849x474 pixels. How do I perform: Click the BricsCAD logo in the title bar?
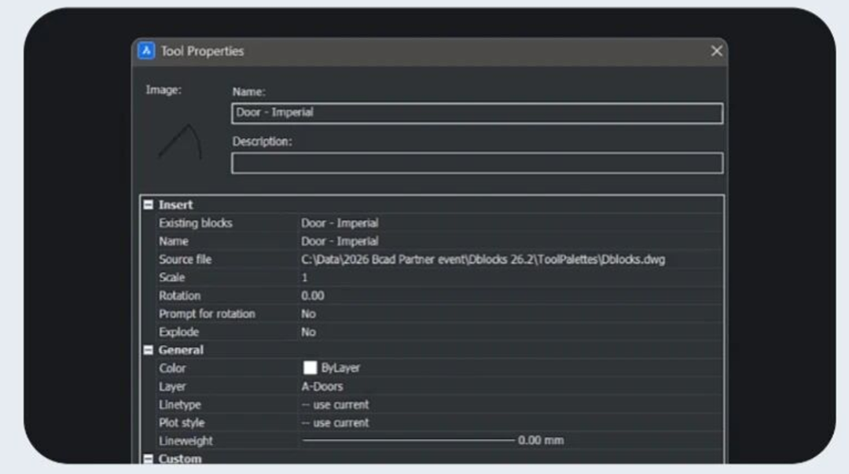point(146,51)
